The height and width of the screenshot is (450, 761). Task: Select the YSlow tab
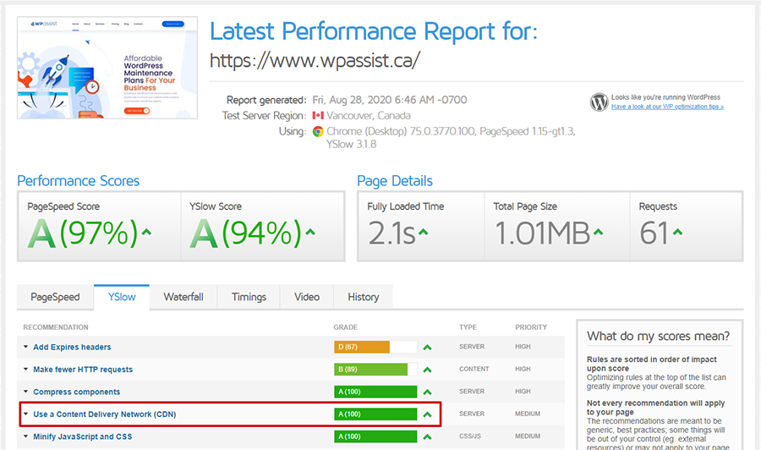tap(122, 297)
